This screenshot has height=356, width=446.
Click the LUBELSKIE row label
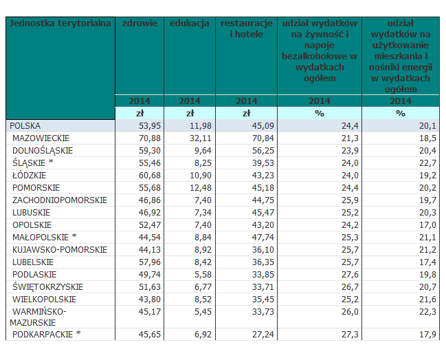click(33, 262)
